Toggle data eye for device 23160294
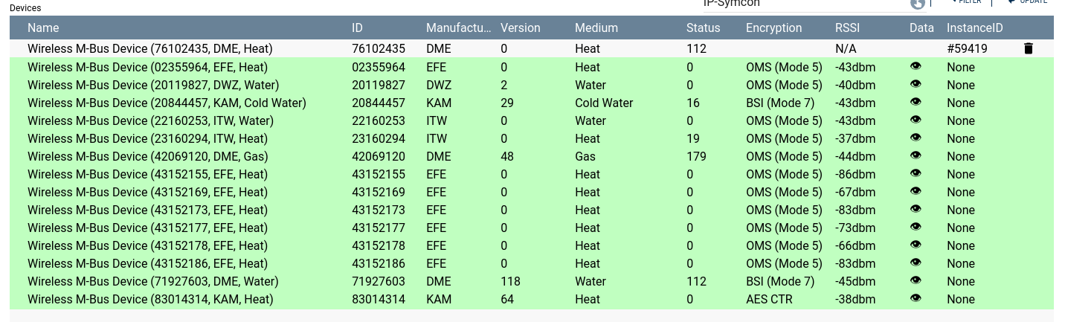 tap(916, 138)
